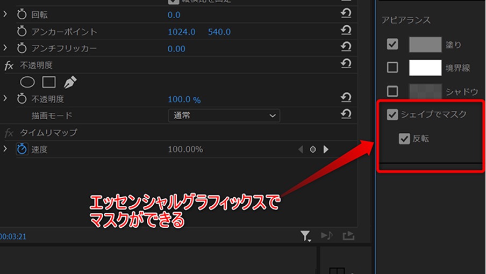Image resolution: width=486 pixels, height=274 pixels.
Task: Reset the アンカーポイント parameter
Action: tap(346, 30)
